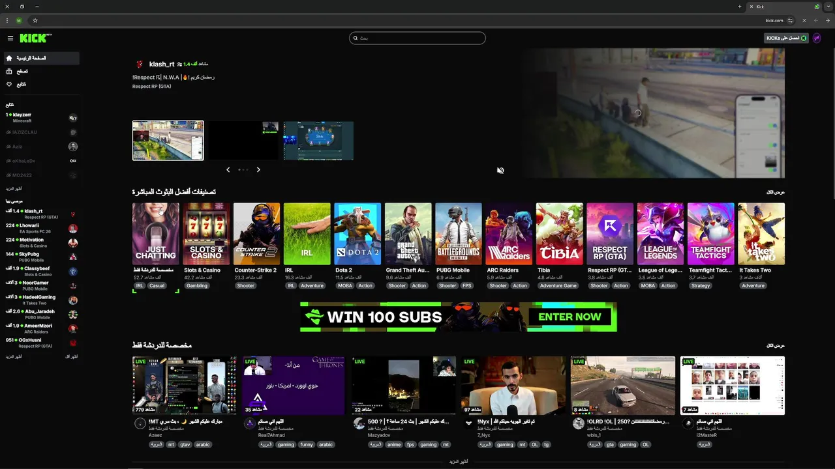The image size is (835, 469).
Task: Open the i2MasteR live stream thumbnail
Action: coord(732,386)
